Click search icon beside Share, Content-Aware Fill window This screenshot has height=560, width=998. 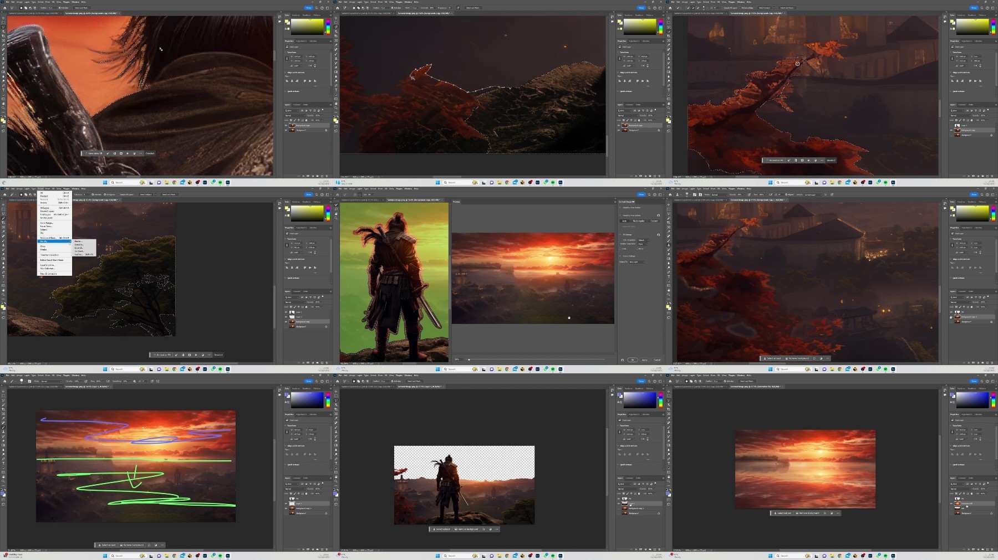point(649,194)
